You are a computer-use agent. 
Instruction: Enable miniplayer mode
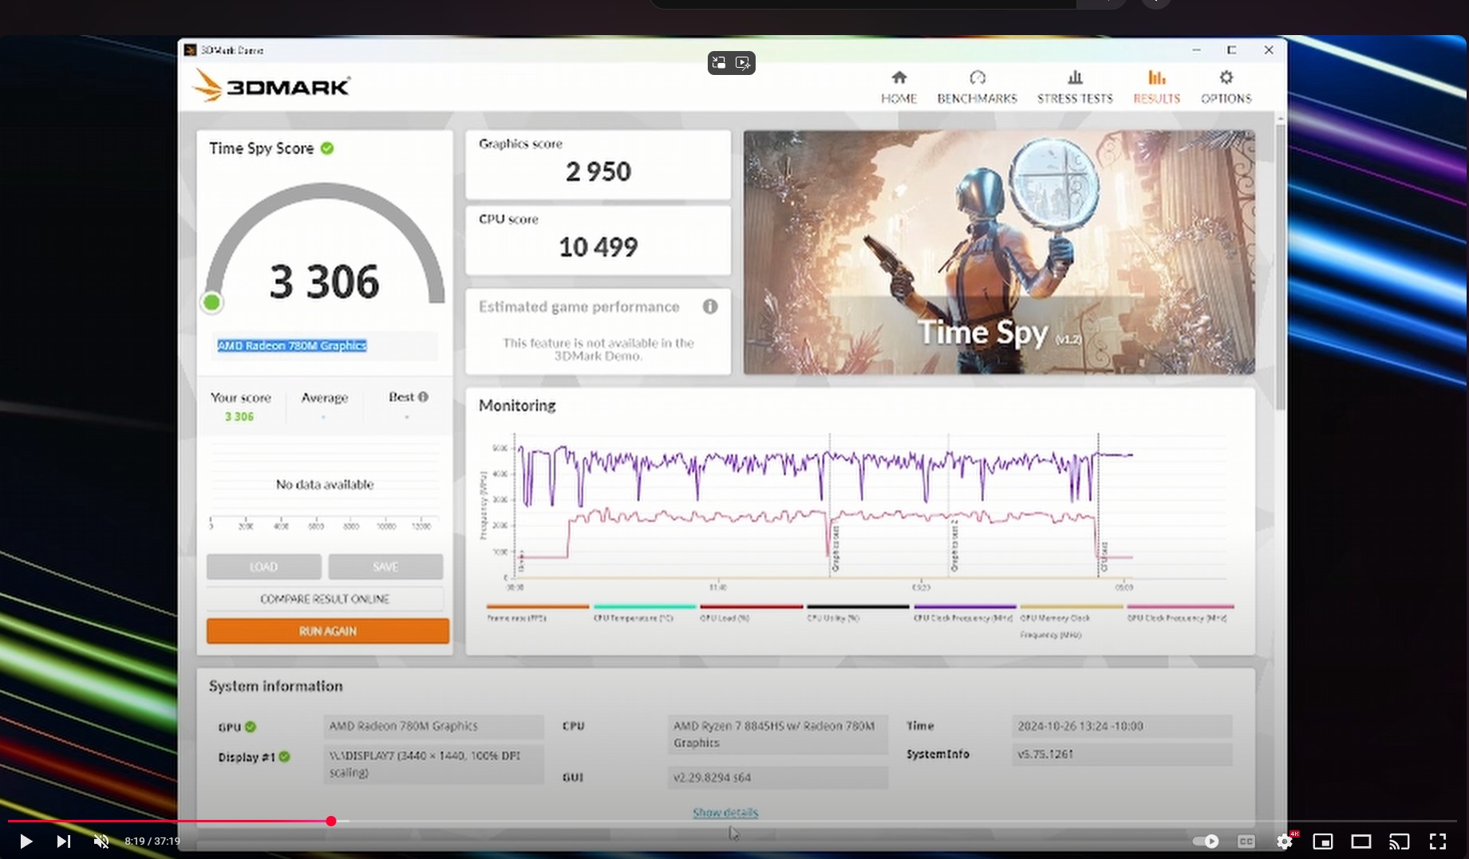click(1323, 841)
